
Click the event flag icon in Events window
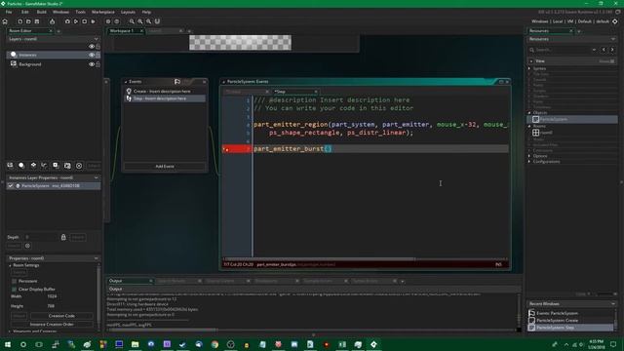[177, 82]
